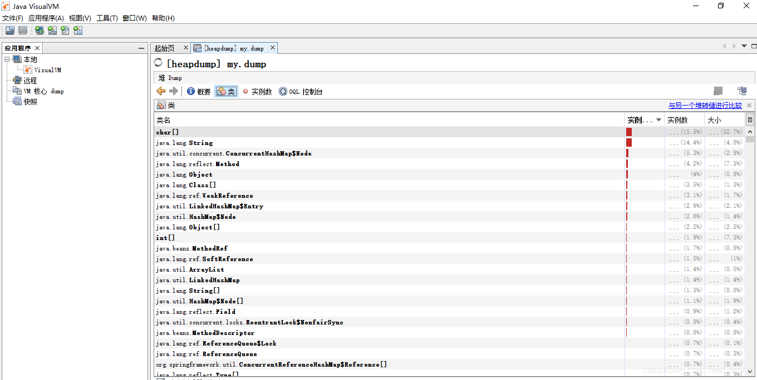
Task: Click the grayed classes icon near top right
Action: 718,91
